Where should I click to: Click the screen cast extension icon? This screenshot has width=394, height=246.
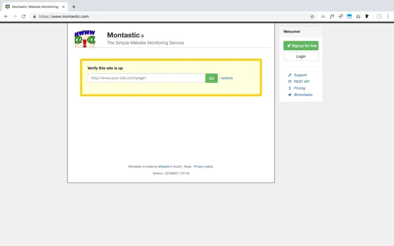pyautogui.click(x=323, y=16)
